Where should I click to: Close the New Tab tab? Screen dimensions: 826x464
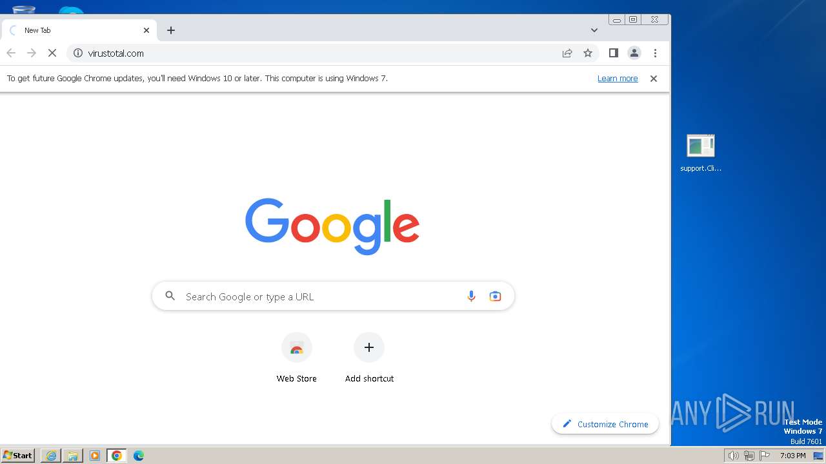146,30
